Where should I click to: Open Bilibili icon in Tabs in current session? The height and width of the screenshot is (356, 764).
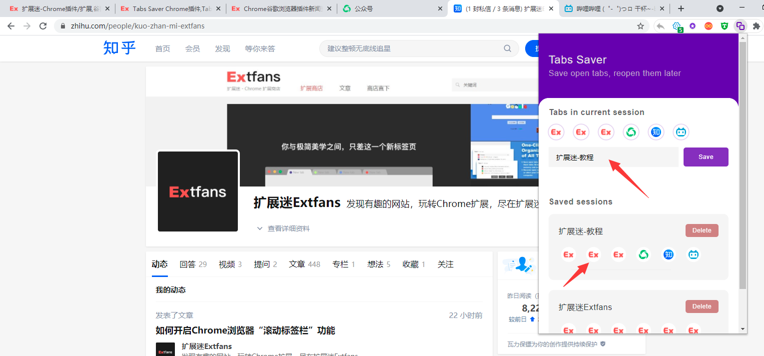pos(681,132)
